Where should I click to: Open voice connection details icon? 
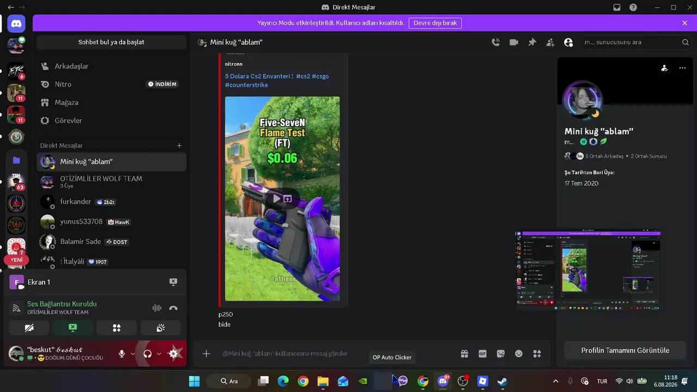click(16, 308)
